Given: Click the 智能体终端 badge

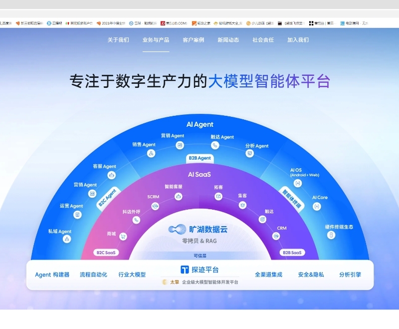Looking at the screenshot, I should [292, 199].
